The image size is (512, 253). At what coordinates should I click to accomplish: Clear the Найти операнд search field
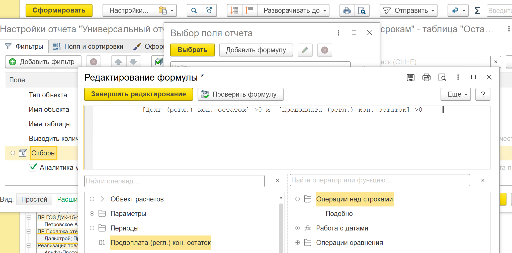(x=277, y=180)
